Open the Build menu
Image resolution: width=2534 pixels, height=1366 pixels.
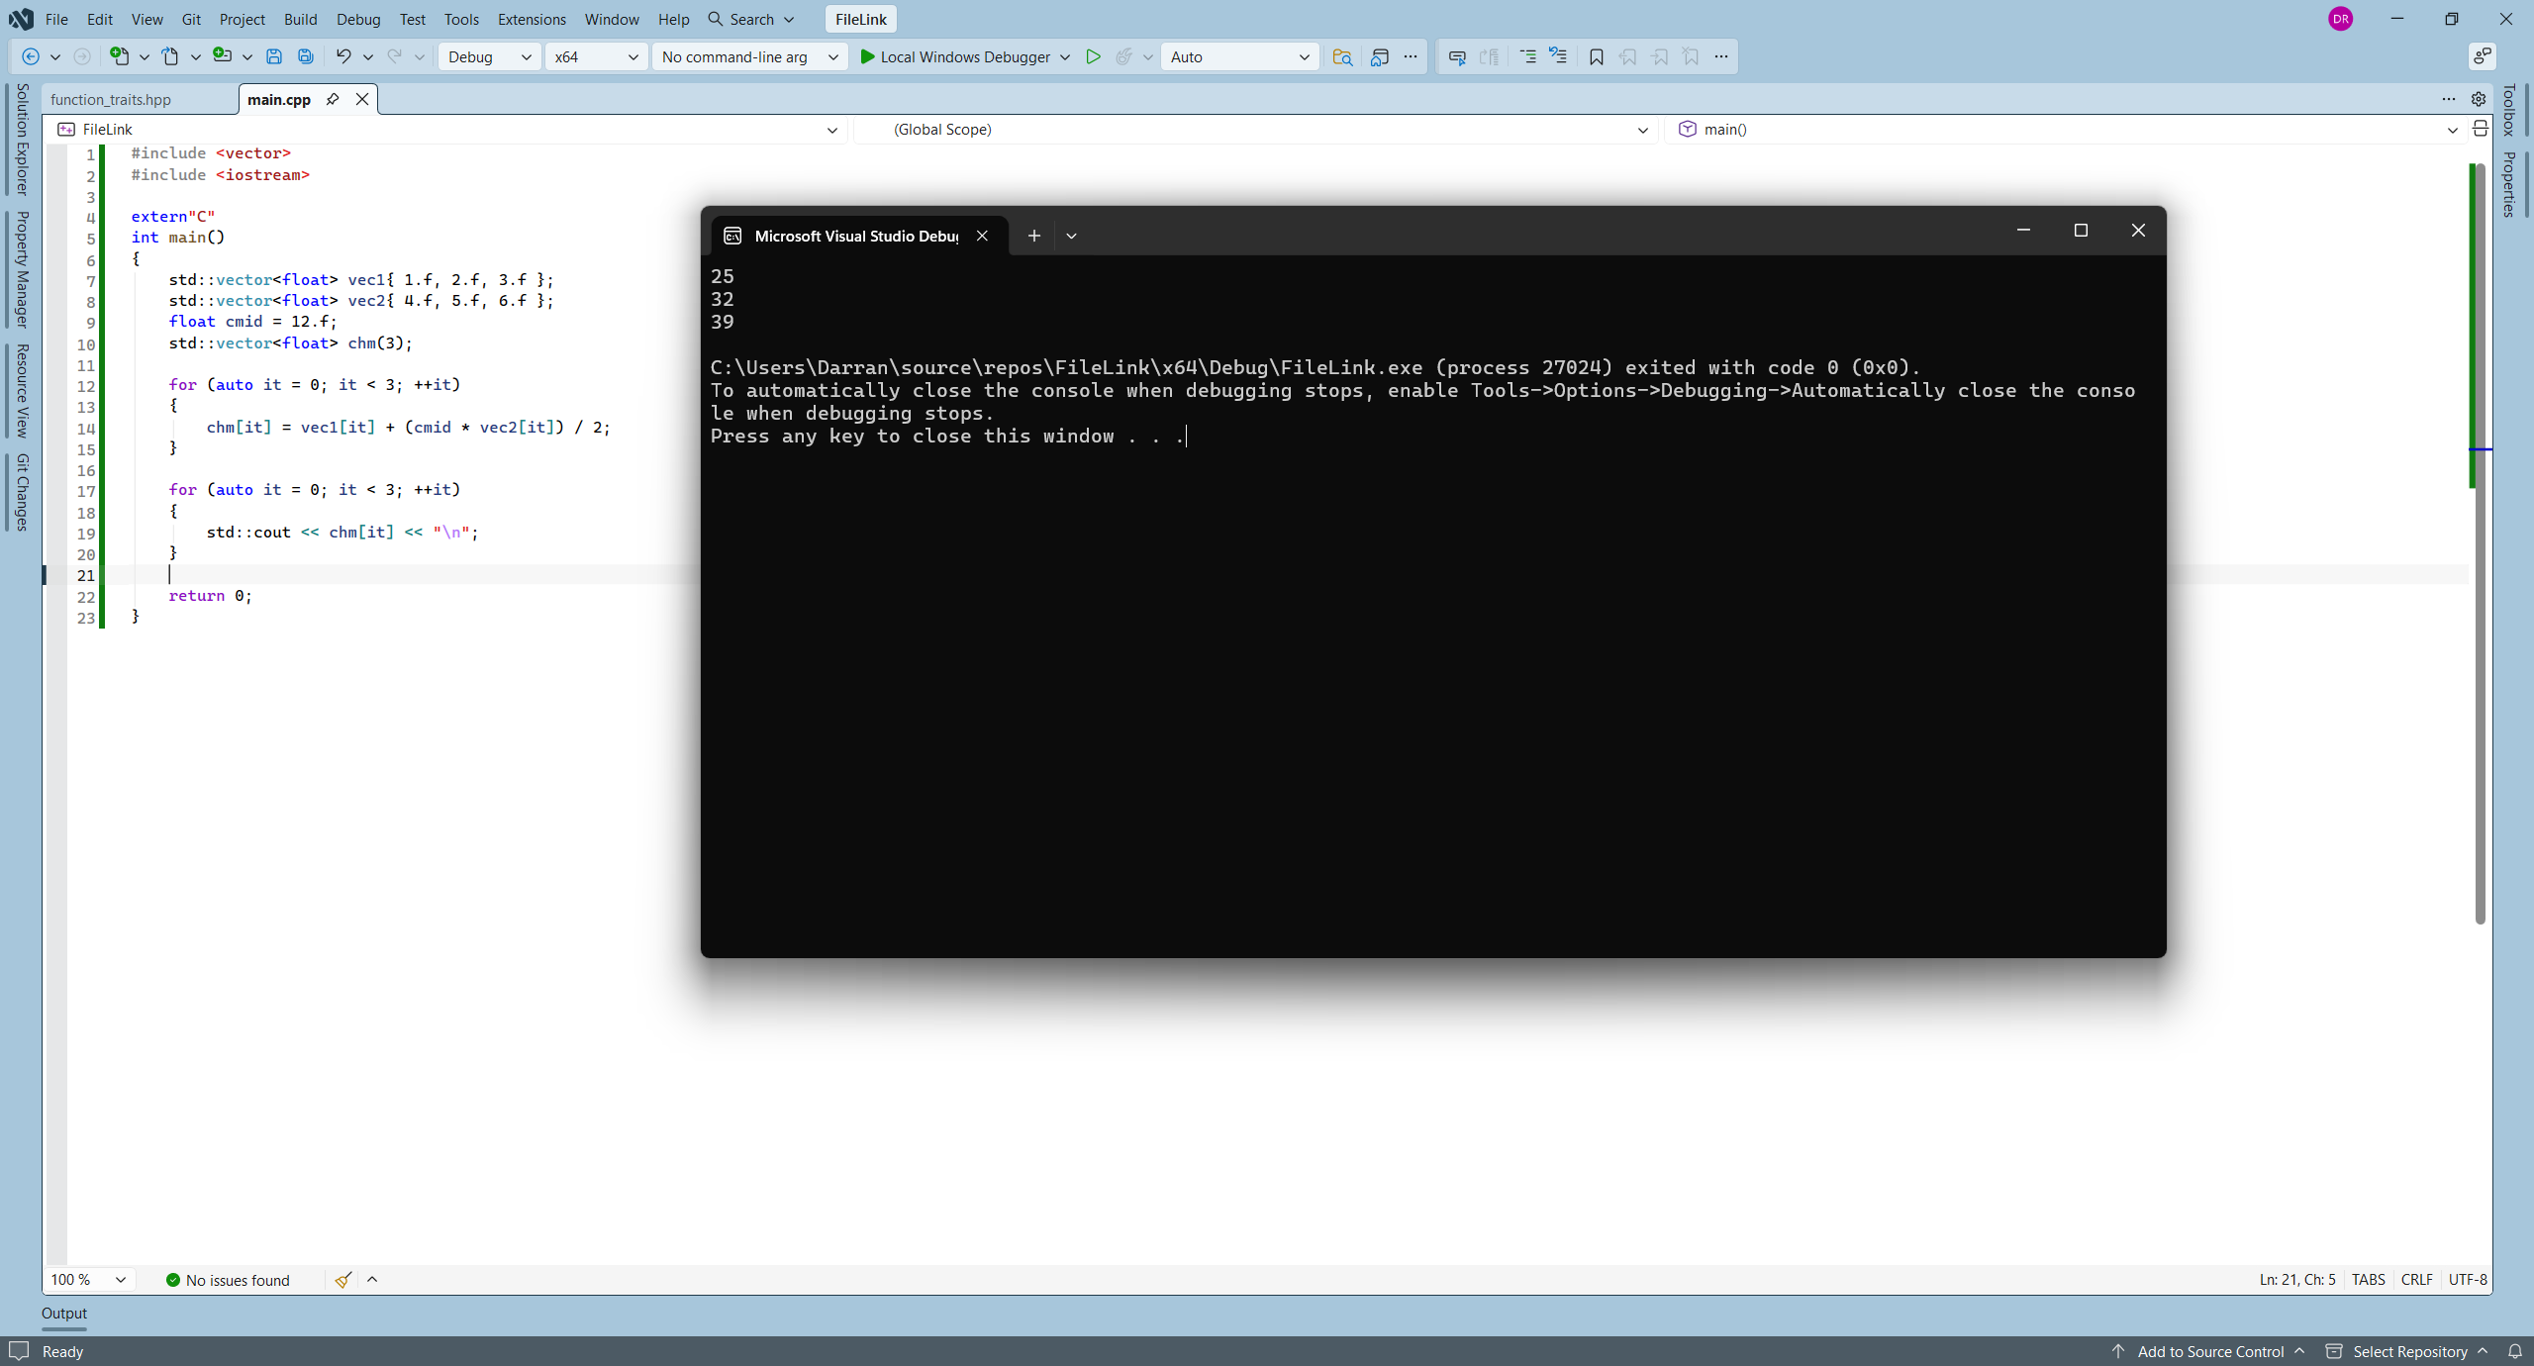[300, 19]
